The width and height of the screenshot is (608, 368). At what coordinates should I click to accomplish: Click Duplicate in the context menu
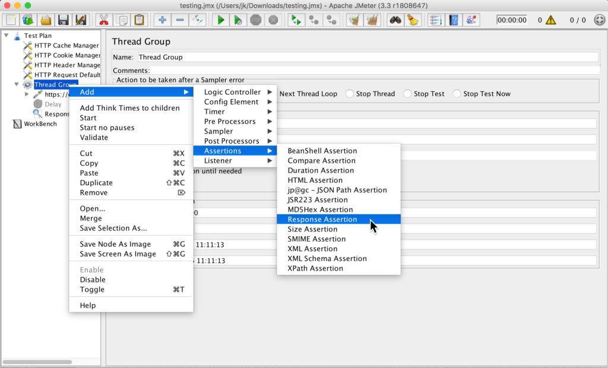point(96,183)
